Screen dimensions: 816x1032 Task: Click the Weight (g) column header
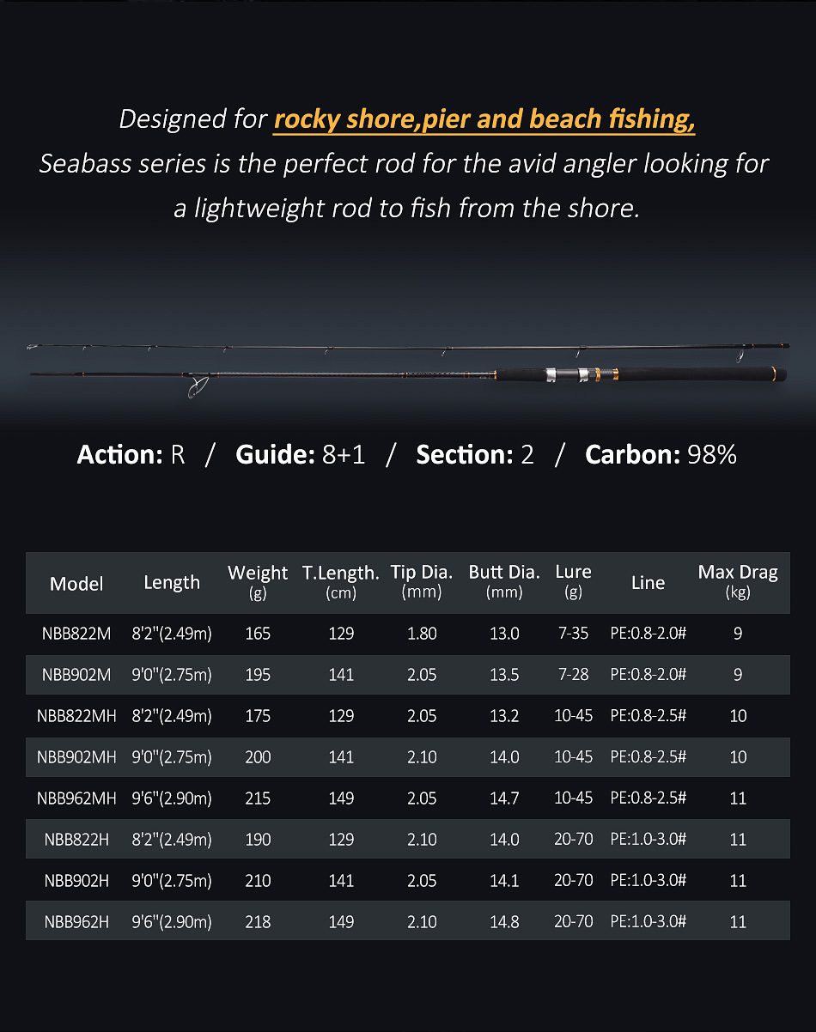point(258,581)
